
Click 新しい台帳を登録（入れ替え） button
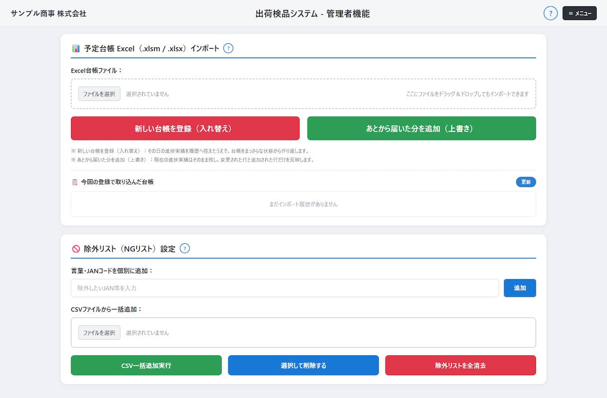(185, 128)
